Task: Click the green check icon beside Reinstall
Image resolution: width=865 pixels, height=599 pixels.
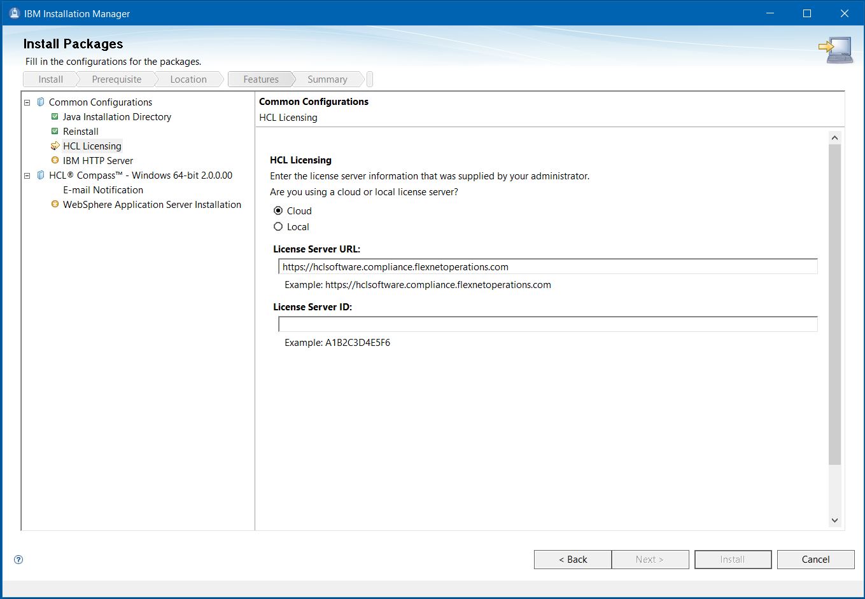Action: tap(55, 131)
